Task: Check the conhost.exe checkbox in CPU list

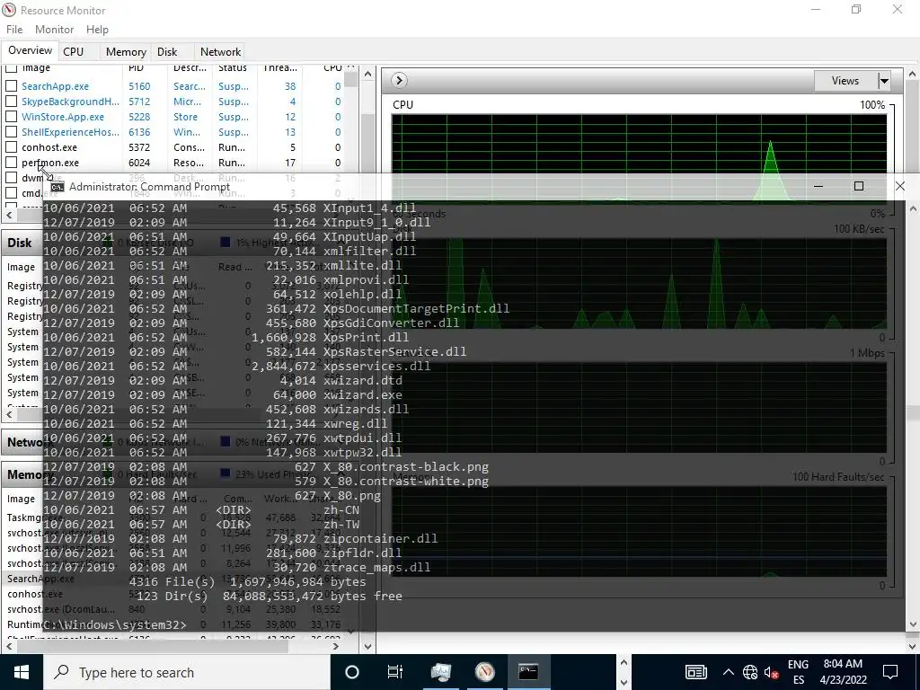Action: 11,147
